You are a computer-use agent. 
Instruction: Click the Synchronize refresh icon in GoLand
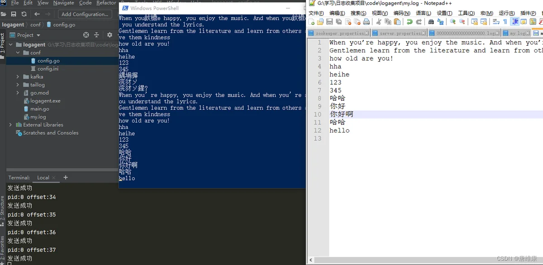pyautogui.click(x=25, y=14)
